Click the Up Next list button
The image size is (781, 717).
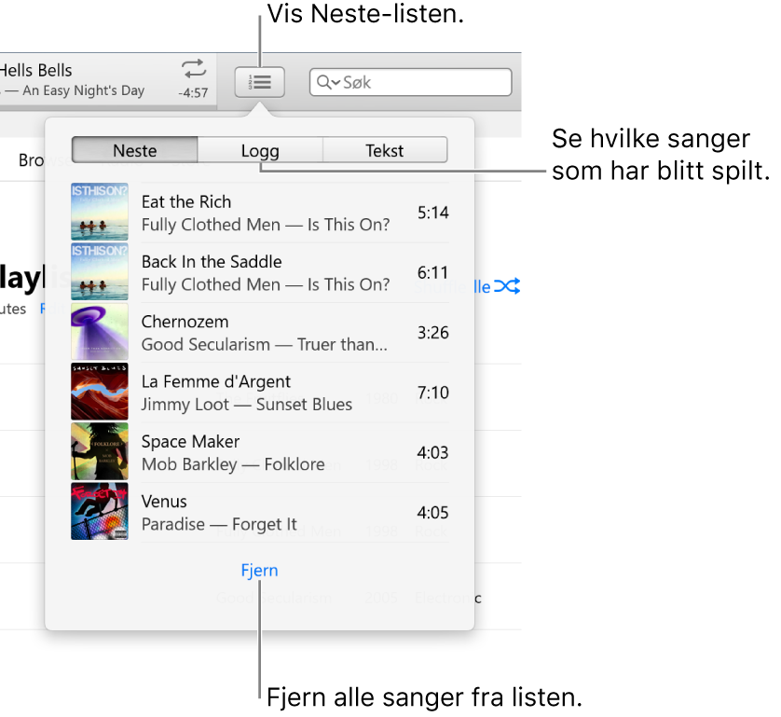(259, 82)
